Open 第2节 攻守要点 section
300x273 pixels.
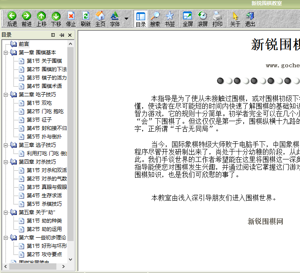[44, 254]
